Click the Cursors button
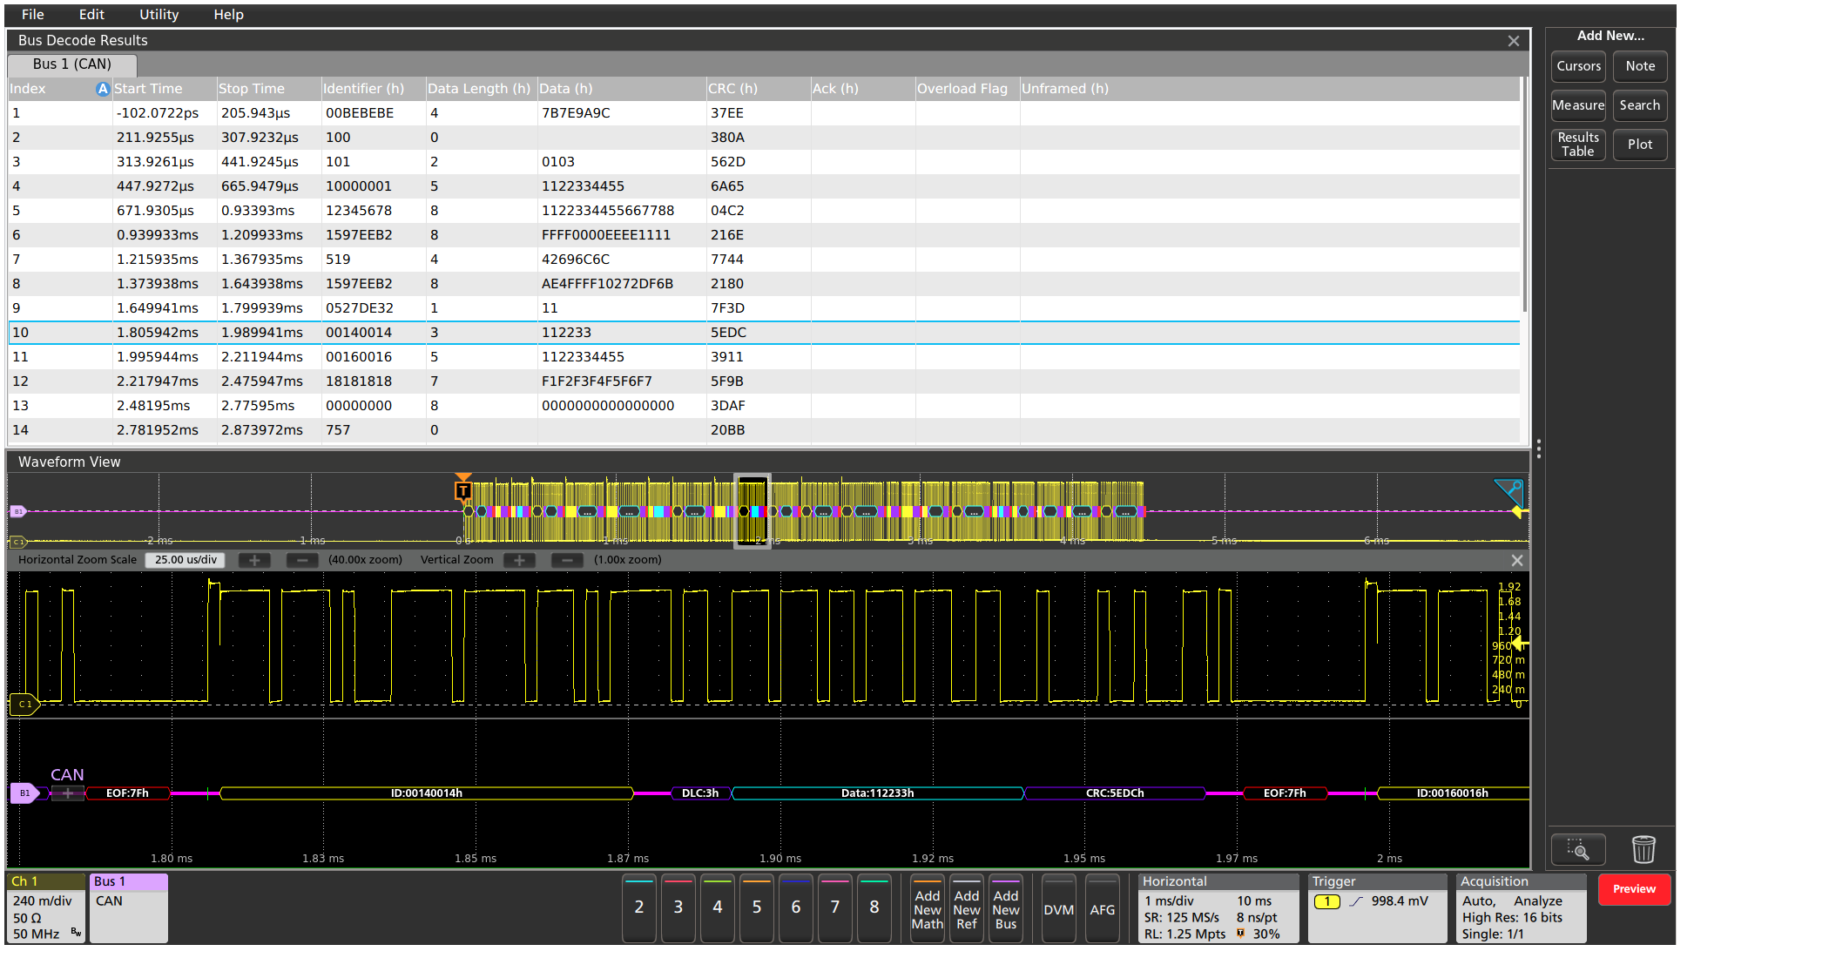 pos(1578,66)
